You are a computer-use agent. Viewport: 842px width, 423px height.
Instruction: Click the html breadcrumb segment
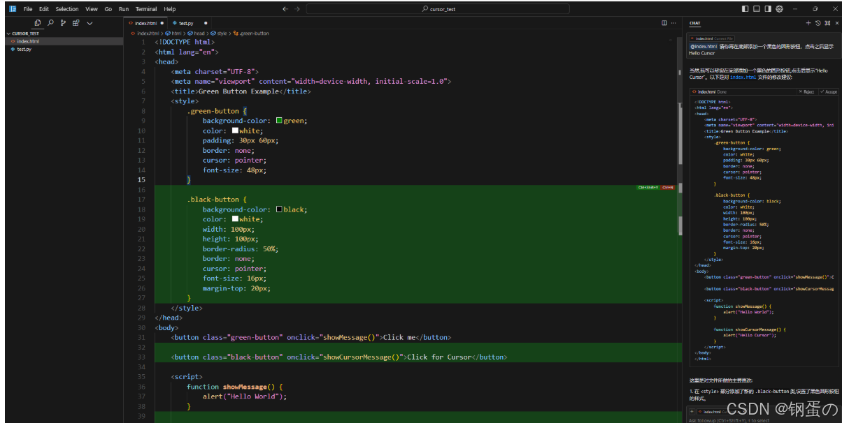(174, 33)
